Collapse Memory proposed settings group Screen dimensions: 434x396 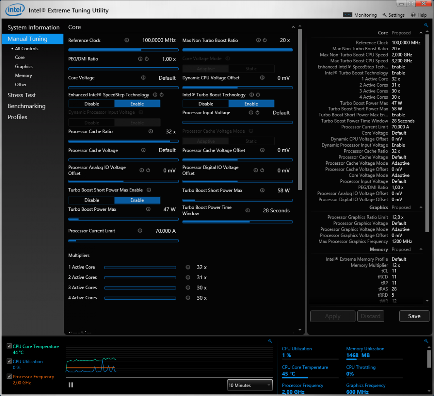421,249
